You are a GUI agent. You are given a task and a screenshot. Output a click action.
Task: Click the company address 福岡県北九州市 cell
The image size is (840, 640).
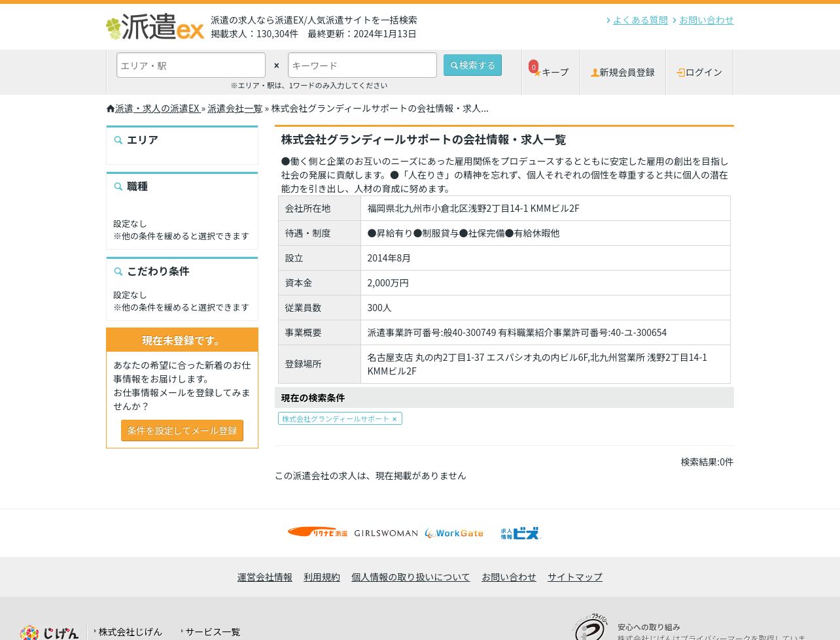click(546, 209)
